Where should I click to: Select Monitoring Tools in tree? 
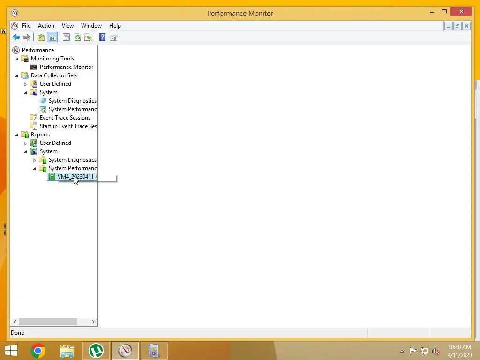pyautogui.click(x=52, y=59)
